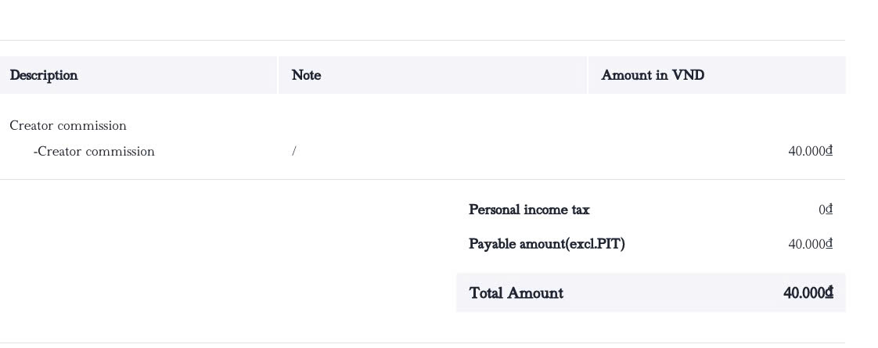
Task: Click the đ symbol in the commission row
Action: (829, 151)
